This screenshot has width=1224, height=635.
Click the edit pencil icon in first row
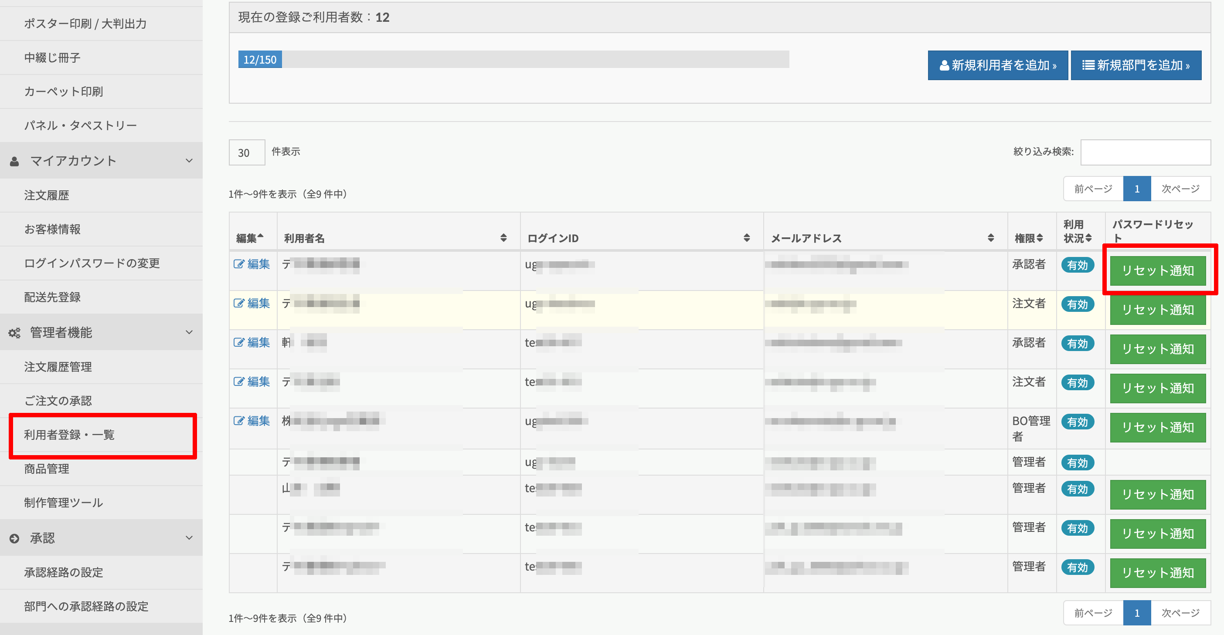[238, 264]
